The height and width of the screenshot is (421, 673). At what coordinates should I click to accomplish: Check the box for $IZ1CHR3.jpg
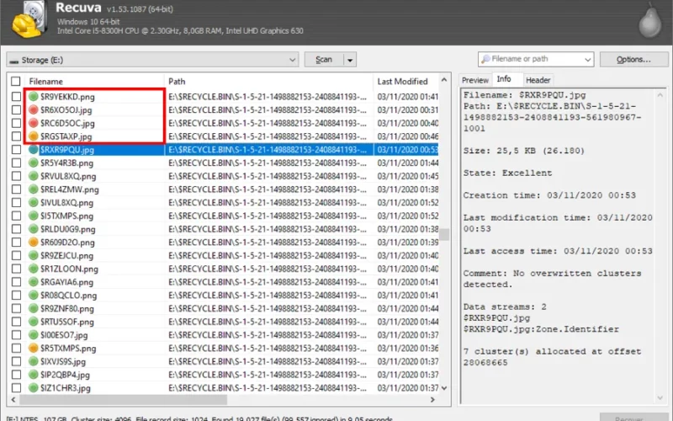pyautogui.click(x=16, y=388)
